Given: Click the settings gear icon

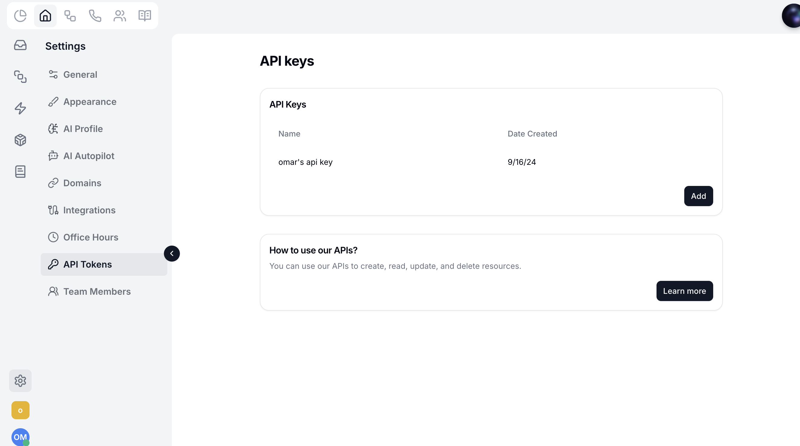Looking at the screenshot, I should point(20,381).
